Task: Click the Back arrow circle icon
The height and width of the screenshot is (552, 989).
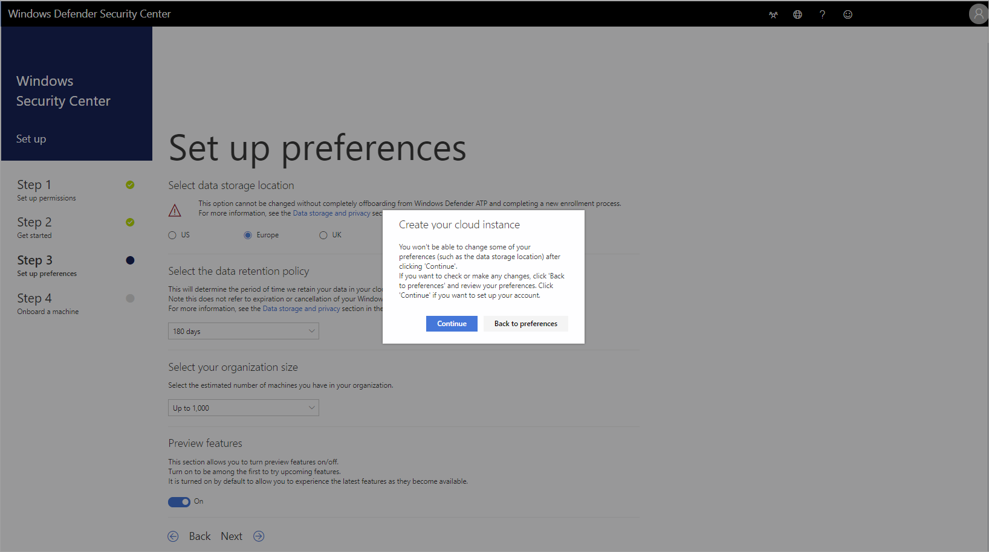Action: (173, 536)
